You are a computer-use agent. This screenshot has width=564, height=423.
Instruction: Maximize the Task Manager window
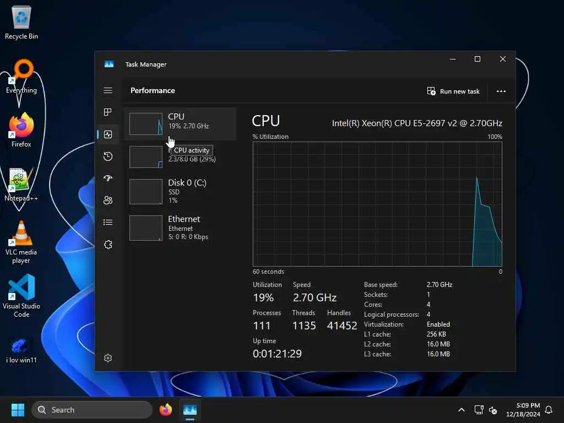click(478, 59)
